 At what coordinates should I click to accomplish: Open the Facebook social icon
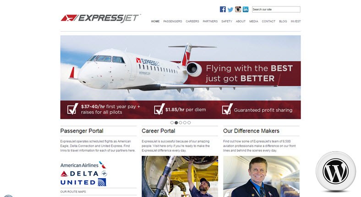pyautogui.click(x=223, y=9)
